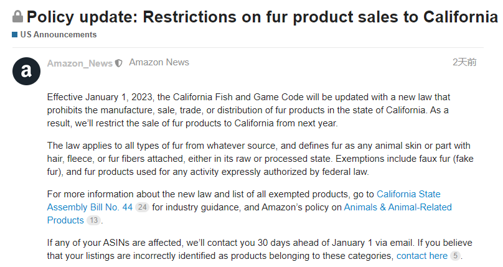Screen dimensions: 503x267
Task: Click the lock icon beside the title
Action: point(17,16)
